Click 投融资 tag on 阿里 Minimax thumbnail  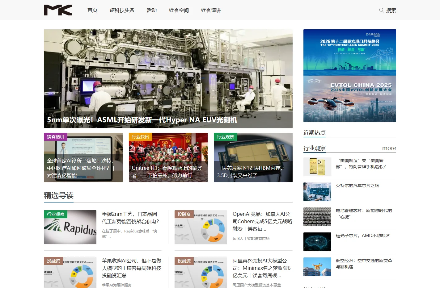[x=184, y=261]
